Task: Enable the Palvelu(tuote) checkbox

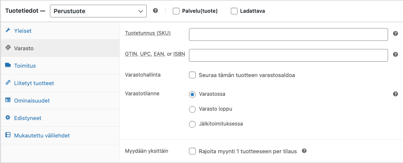Action: 176,11
